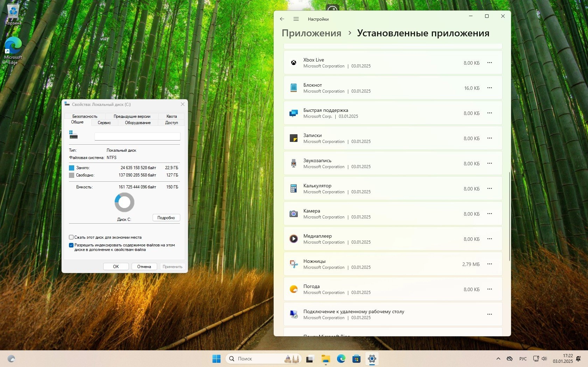The height and width of the screenshot is (367, 588).
Task: Click the Calculator (Калькулятор) app icon
Action: coord(294,189)
